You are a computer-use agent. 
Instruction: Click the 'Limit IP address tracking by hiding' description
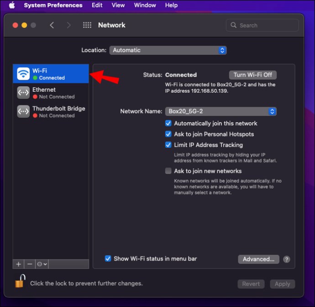pyautogui.click(x=226, y=158)
